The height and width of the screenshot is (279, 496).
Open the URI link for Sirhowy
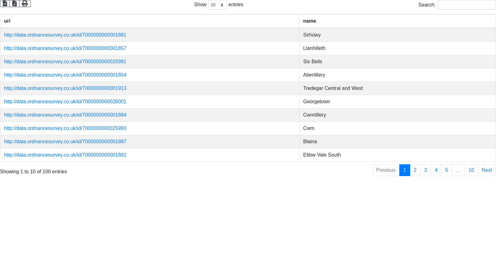(x=65, y=35)
